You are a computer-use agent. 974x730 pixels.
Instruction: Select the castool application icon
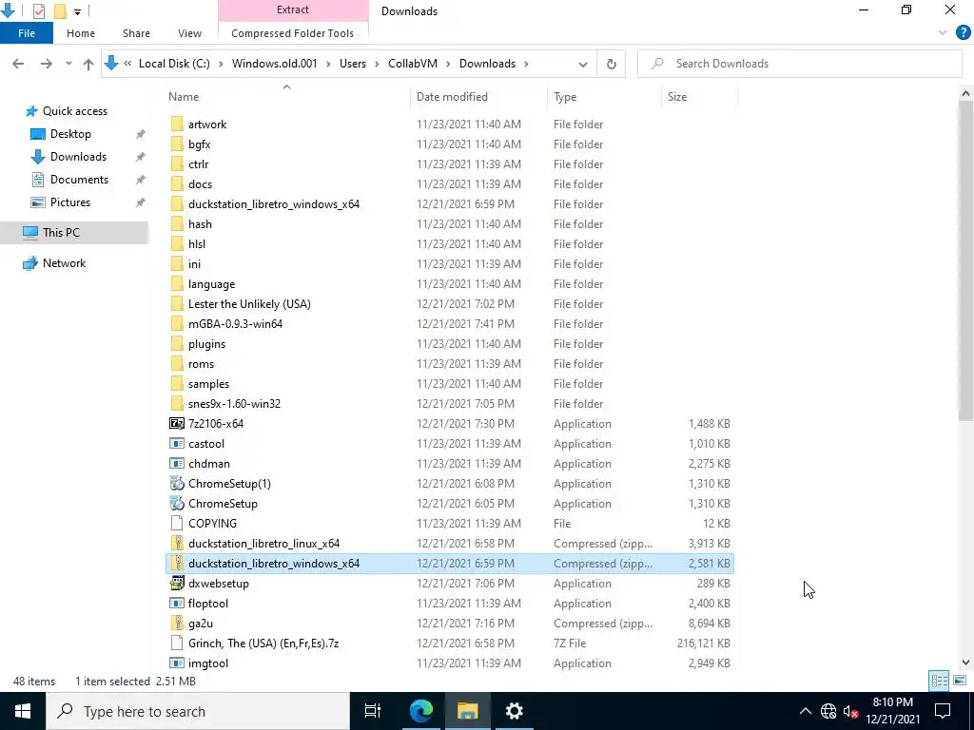[177, 444]
